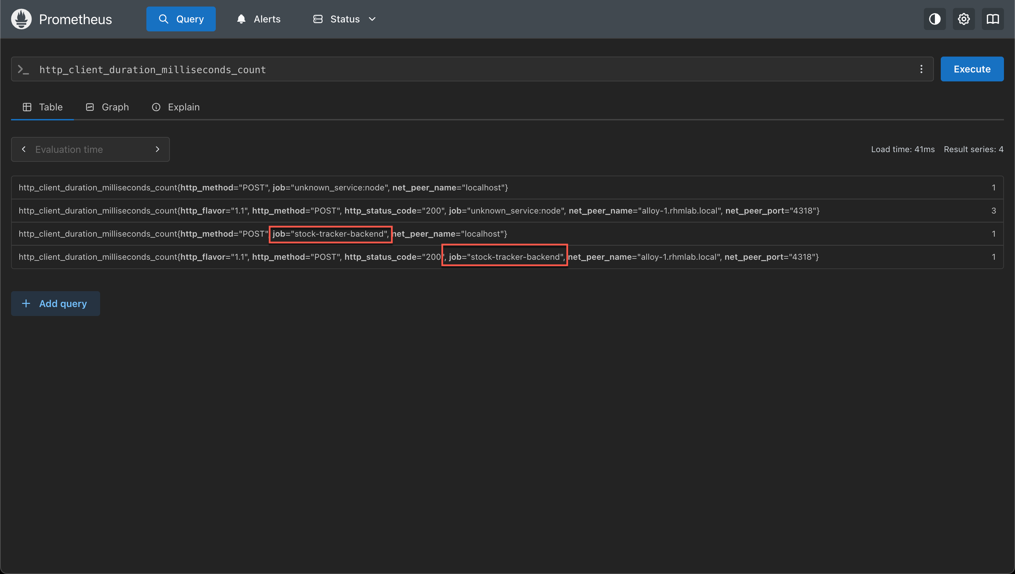Click the unknown_service:node alloy-1.rhmlab.local series row
The image size is (1015, 574).
(507, 210)
